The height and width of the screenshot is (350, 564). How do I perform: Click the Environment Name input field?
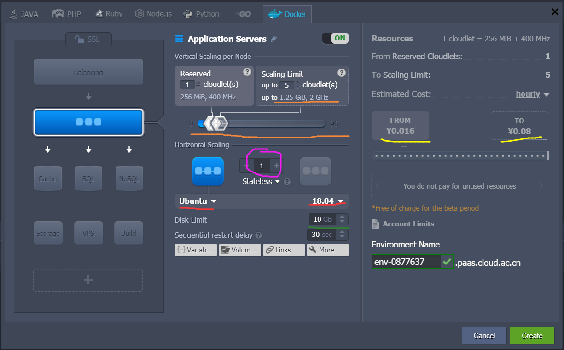coord(406,262)
